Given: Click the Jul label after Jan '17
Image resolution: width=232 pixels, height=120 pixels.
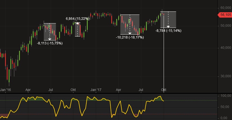Looking at the screenshot, I should (141, 90).
